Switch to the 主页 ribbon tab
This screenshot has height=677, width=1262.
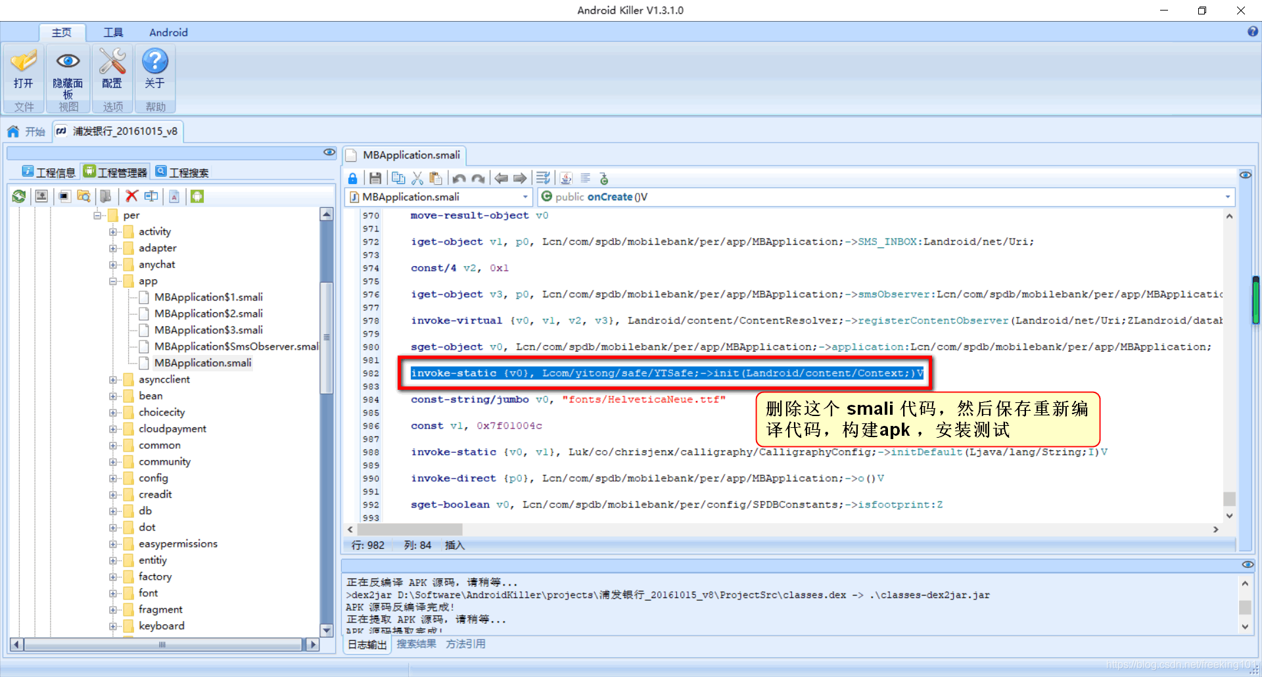point(62,32)
